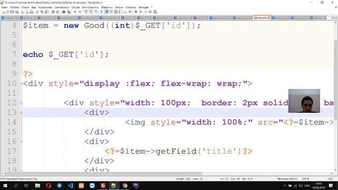Open Visual Studio Code from taskbar
The height and width of the screenshot is (190, 338).
(70, 185)
